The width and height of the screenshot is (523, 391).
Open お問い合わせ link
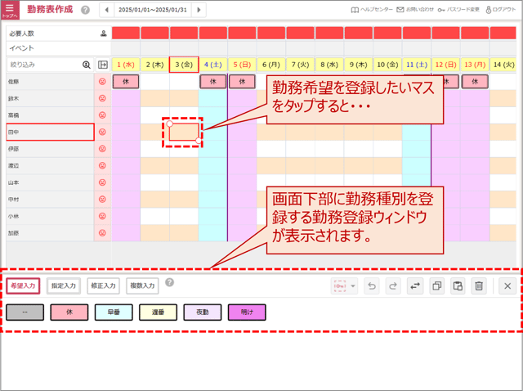415,10
